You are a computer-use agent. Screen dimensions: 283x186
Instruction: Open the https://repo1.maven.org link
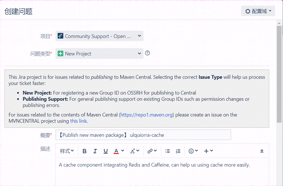pos(146,115)
